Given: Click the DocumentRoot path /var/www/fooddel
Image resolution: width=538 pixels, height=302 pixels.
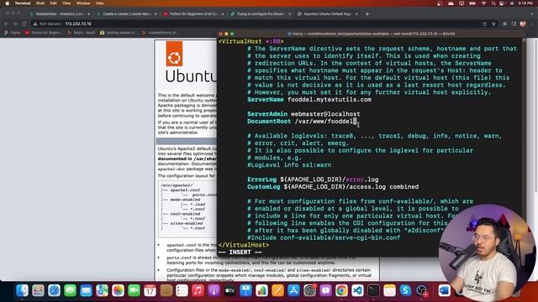Looking at the screenshot, I should pyautogui.click(x=324, y=121).
